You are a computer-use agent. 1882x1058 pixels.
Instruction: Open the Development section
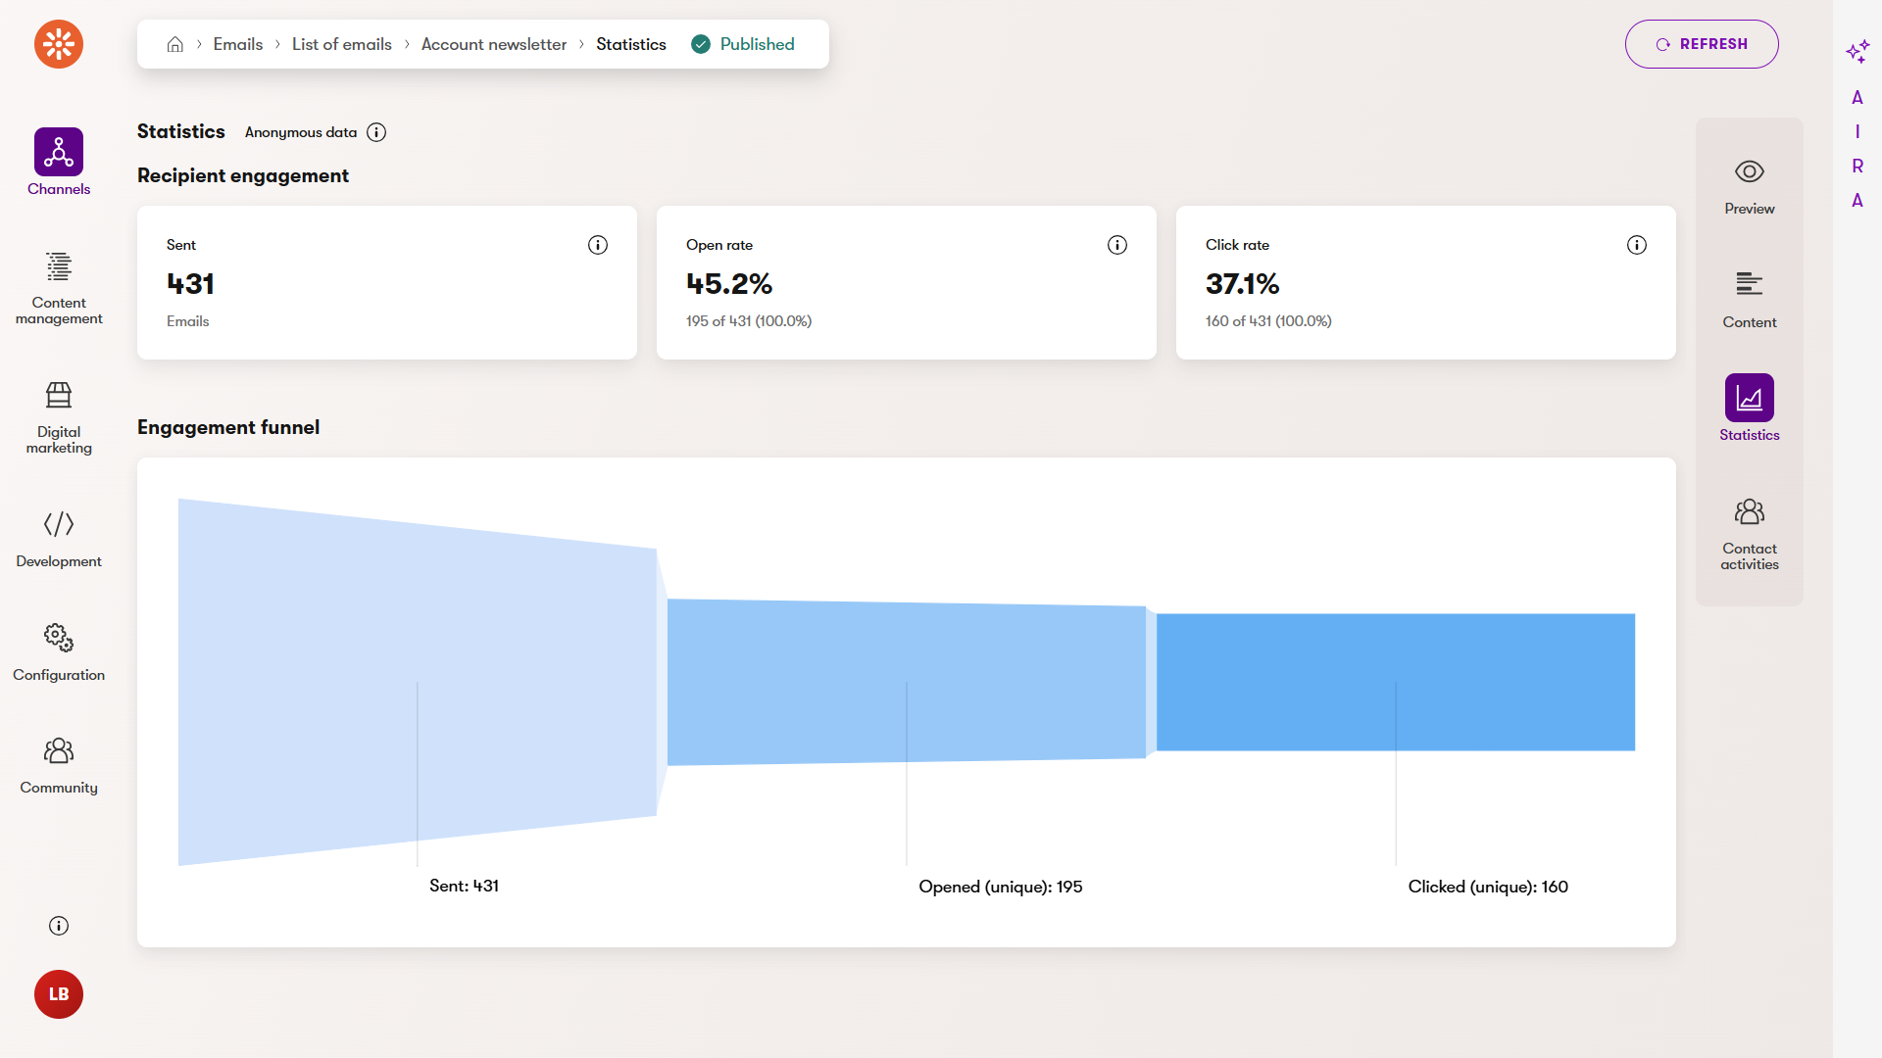click(59, 539)
